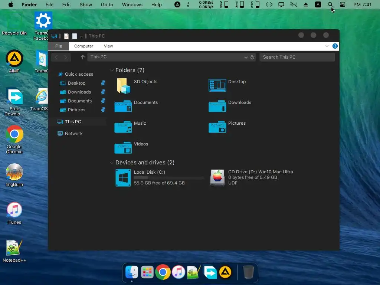Open the address bar history dropdown
The width and height of the screenshot is (380, 285).
pos(246,57)
